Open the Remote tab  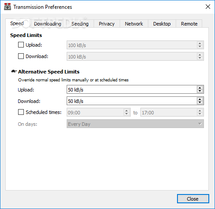pos(189,24)
